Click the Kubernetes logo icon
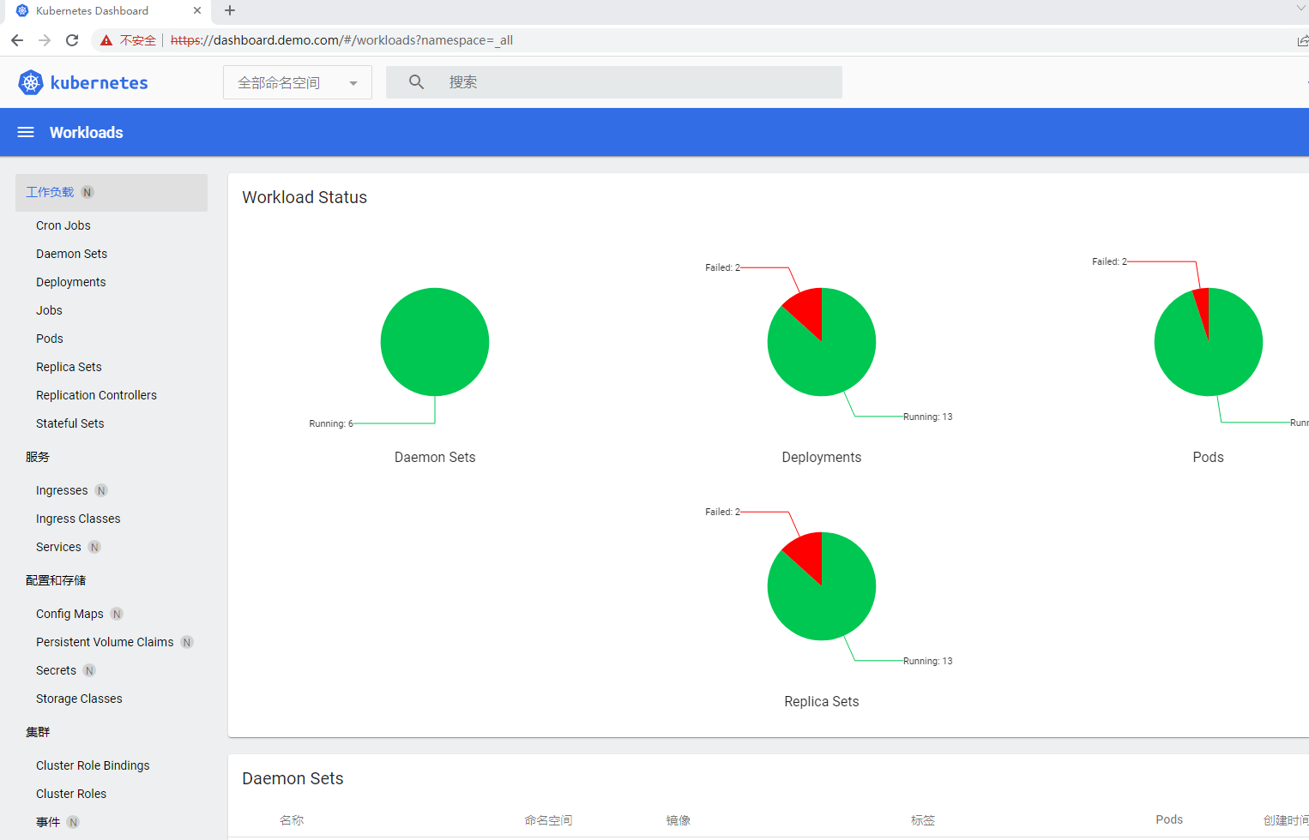1309x840 pixels. click(x=31, y=82)
